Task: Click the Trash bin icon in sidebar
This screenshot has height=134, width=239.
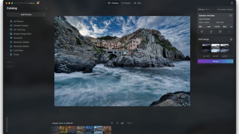Action: pos(11,54)
